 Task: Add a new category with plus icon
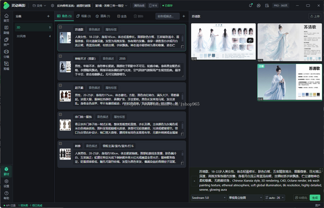pyautogui.click(x=48, y=16)
